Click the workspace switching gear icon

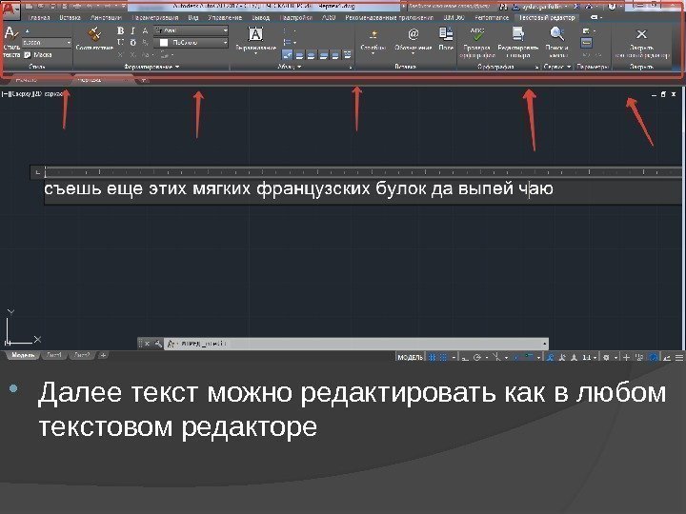(x=606, y=358)
